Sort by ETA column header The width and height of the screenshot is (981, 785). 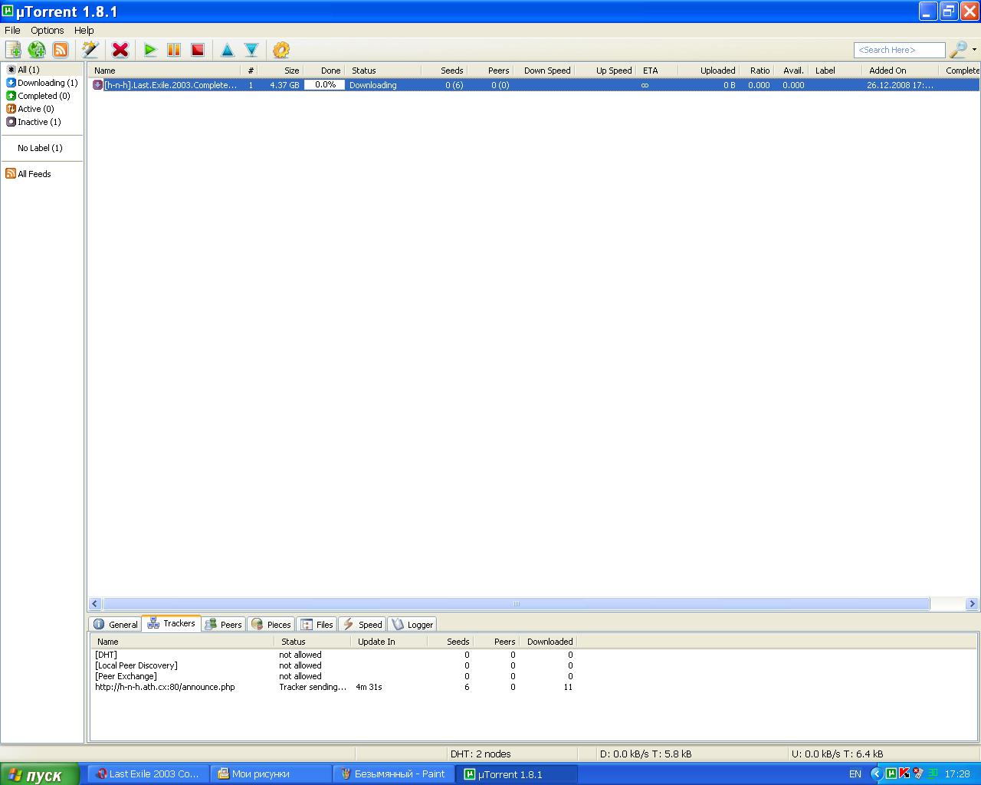point(658,71)
